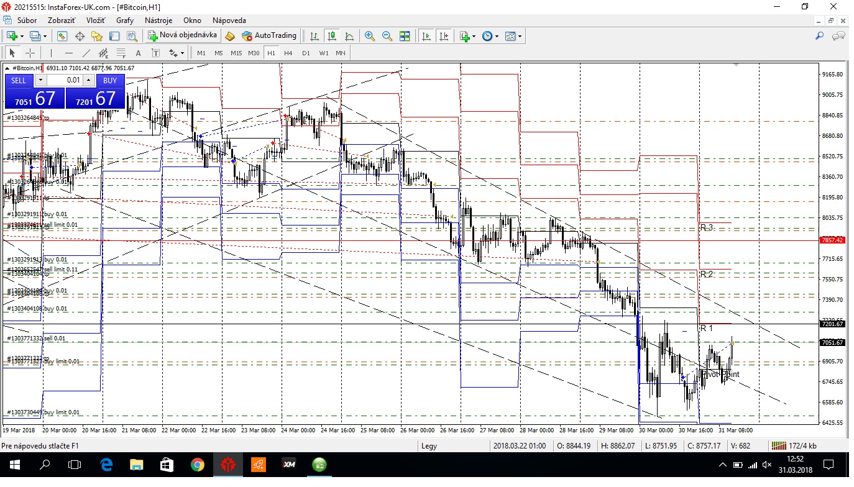Open the chat bubbles icon
Screen dimensions: 854x487
[x=838, y=36]
